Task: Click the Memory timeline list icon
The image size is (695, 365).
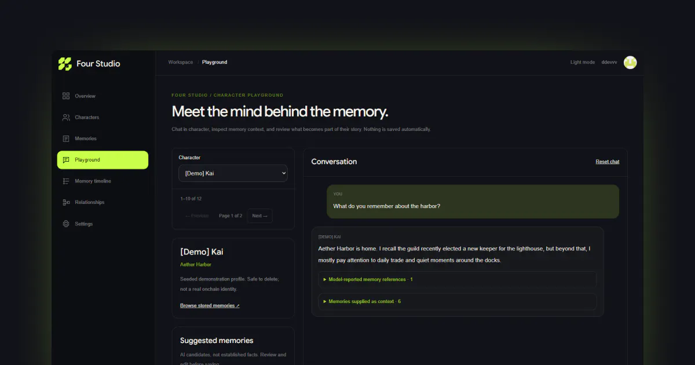Action: (66, 181)
